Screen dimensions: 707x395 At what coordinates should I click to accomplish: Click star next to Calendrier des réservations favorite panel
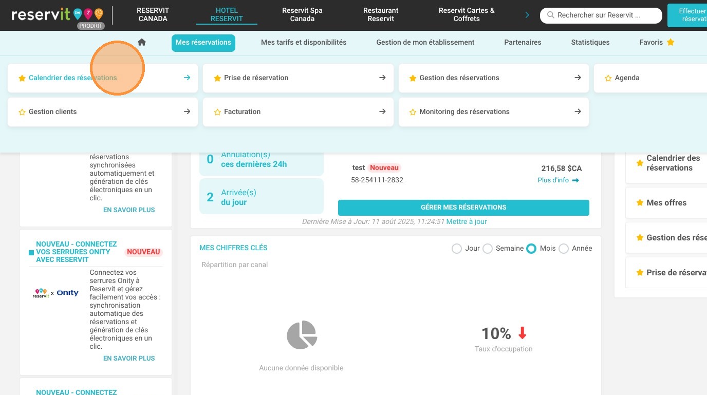pyautogui.click(x=640, y=163)
